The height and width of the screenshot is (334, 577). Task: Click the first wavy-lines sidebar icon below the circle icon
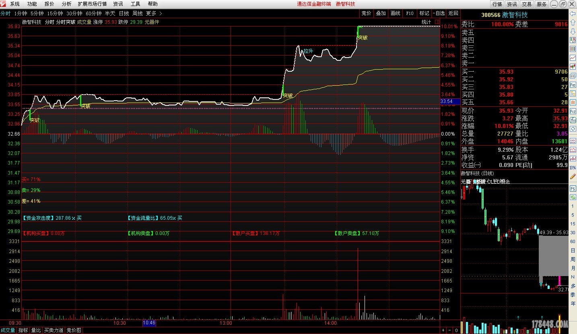(x=572, y=141)
